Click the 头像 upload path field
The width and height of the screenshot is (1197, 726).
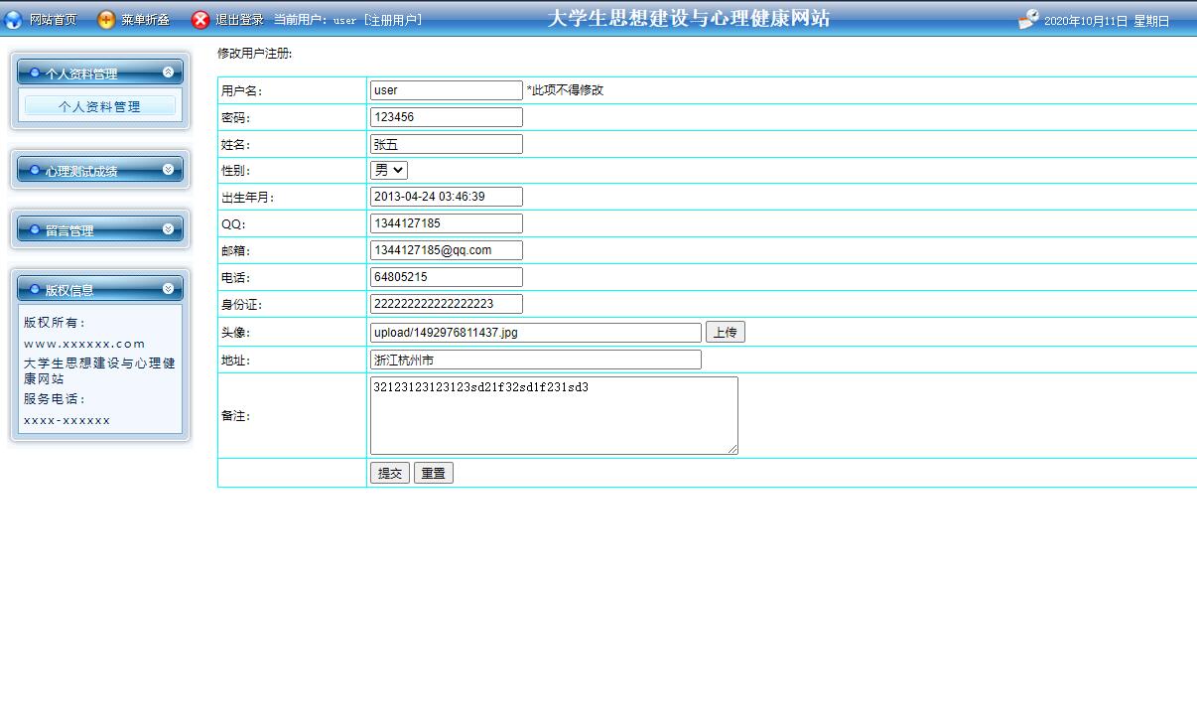(x=536, y=333)
